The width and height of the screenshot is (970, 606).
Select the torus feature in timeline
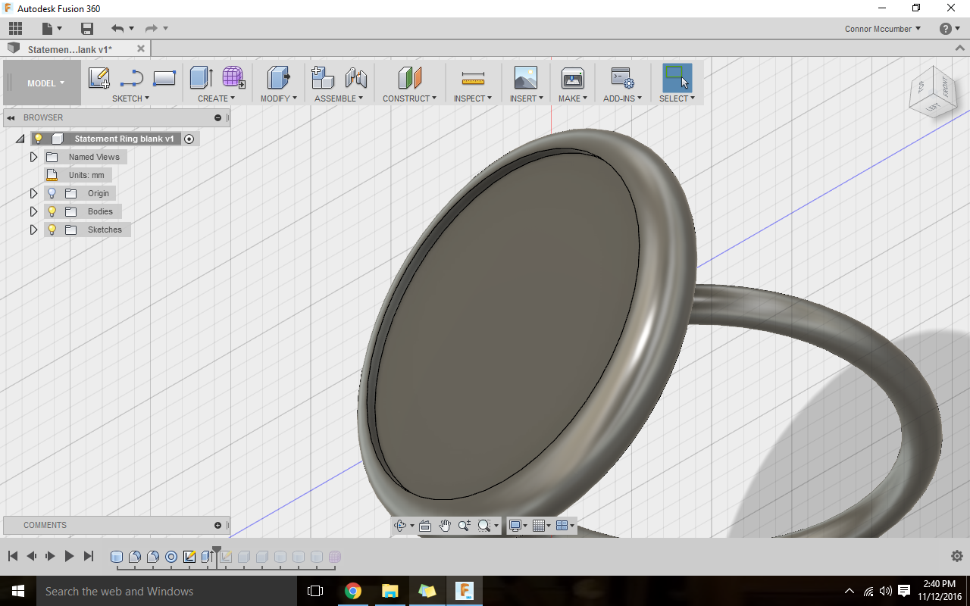click(171, 557)
